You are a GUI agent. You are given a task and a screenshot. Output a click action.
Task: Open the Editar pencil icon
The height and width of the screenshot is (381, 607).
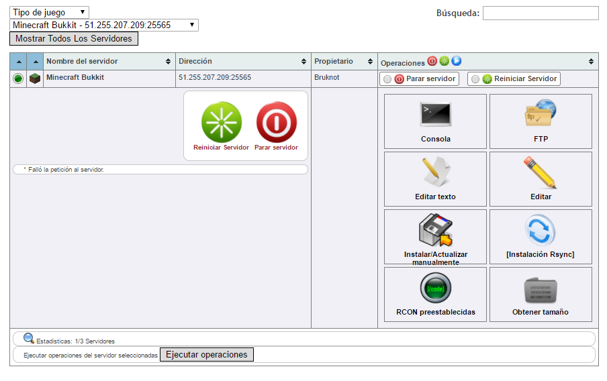pos(541,172)
